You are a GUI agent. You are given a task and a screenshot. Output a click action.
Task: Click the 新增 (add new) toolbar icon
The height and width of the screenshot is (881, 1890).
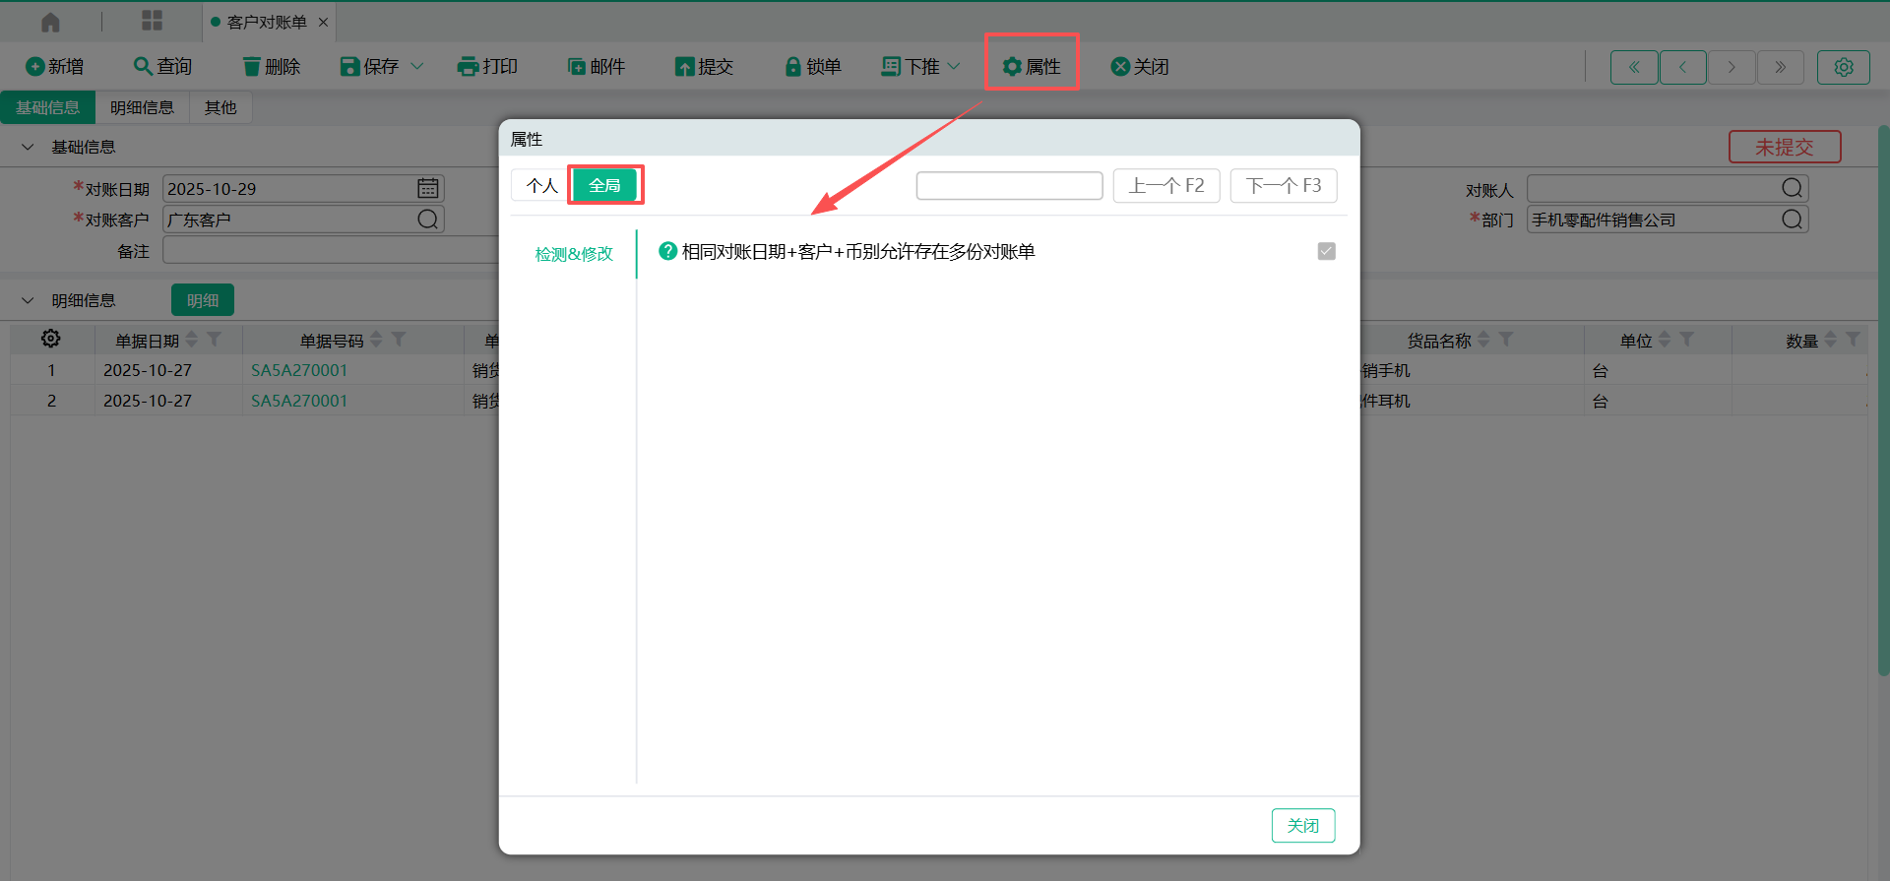pyautogui.click(x=35, y=66)
